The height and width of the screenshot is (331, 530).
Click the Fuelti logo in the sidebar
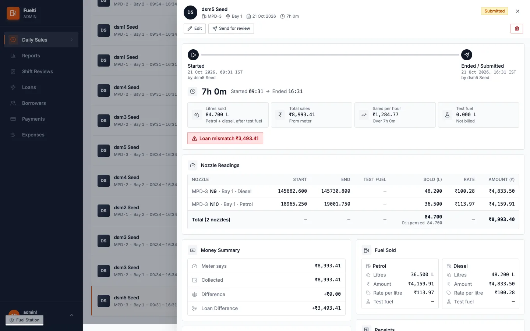(x=13, y=14)
